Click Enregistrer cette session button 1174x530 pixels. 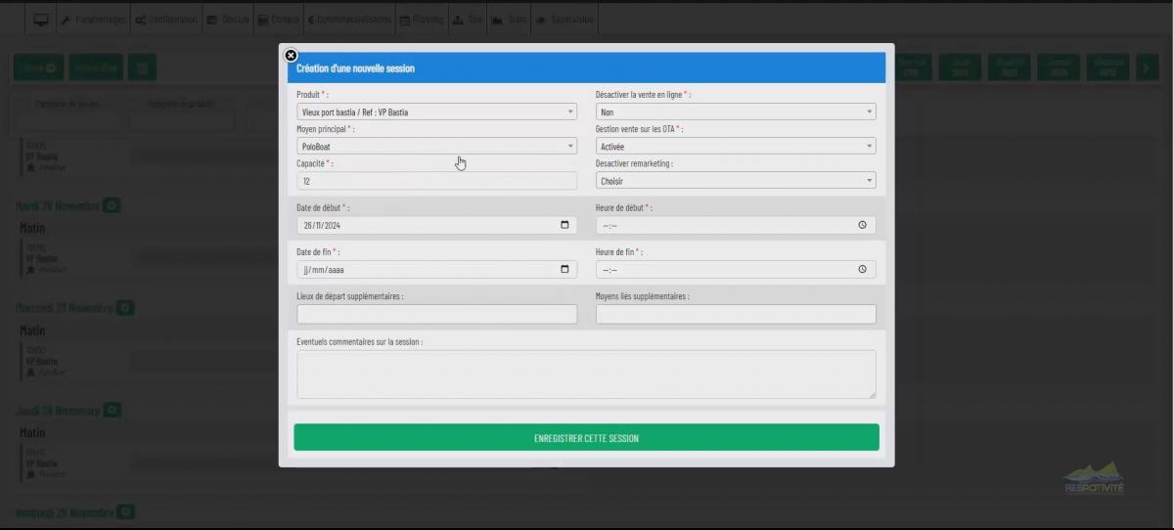click(586, 438)
